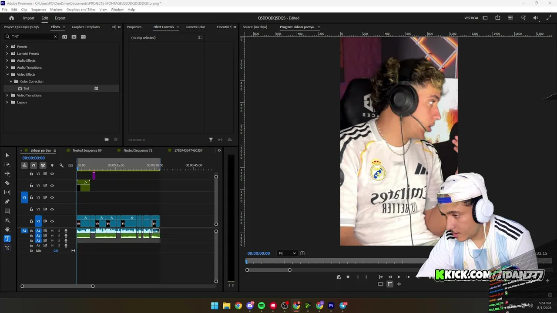Expand Audio Transitions folder
Viewport: 557px width, 313px height.
coord(7,67)
